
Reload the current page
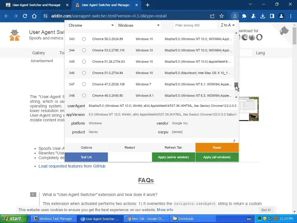click(x=25, y=16)
